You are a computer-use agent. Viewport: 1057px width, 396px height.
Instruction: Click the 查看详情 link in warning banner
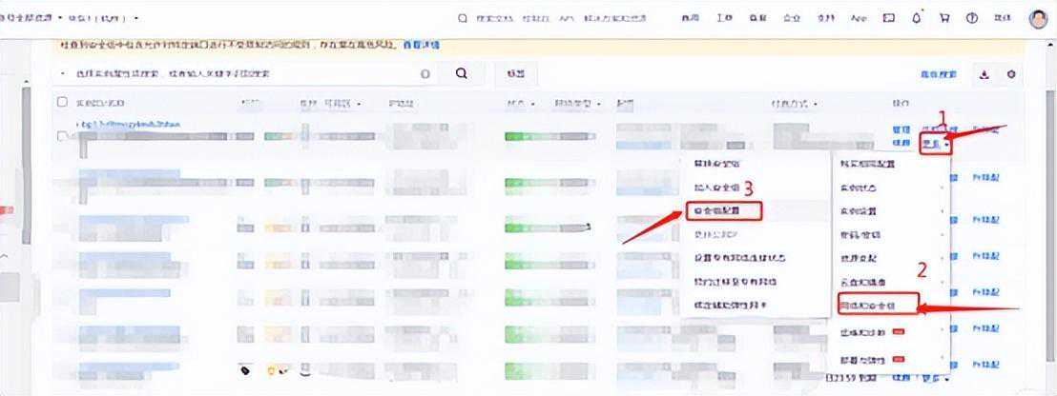click(x=421, y=45)
